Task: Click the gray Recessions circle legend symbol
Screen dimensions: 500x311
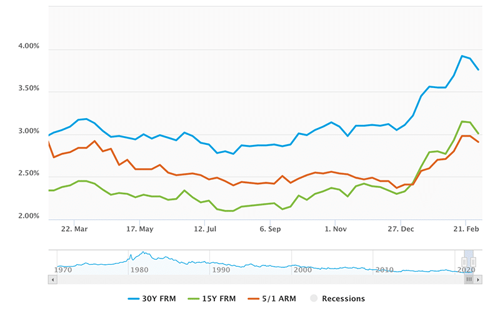Action: click(x=314, y=299)
